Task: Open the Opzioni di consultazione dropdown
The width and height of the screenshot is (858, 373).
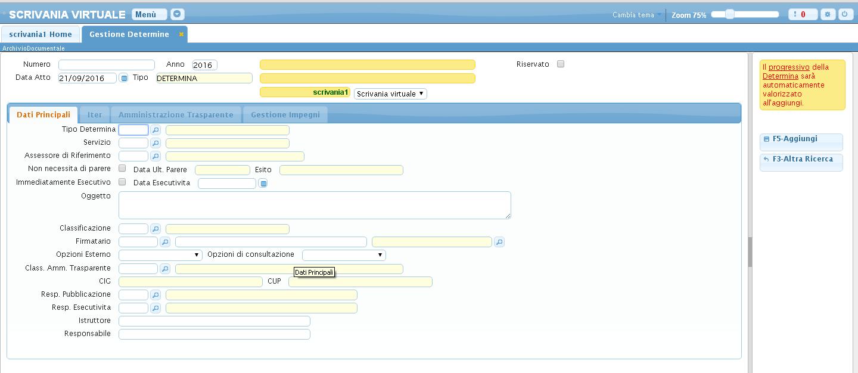Action: [x=344, y=255]
